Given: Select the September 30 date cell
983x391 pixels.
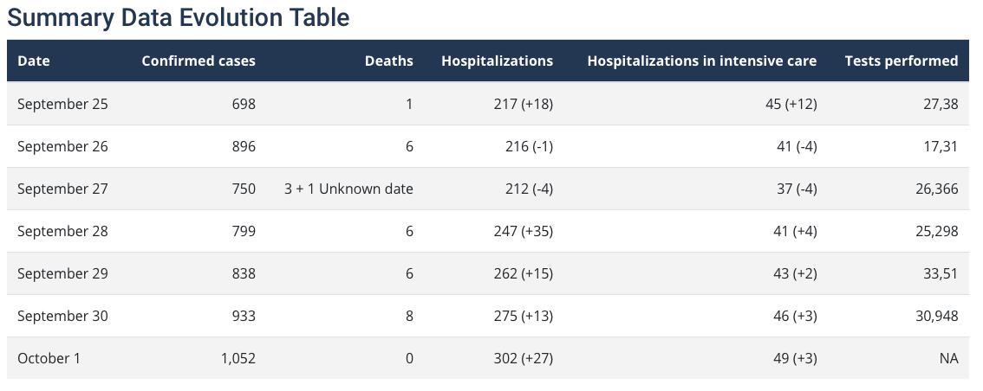Looking at the screenshot, I should (x=62, y=316).
